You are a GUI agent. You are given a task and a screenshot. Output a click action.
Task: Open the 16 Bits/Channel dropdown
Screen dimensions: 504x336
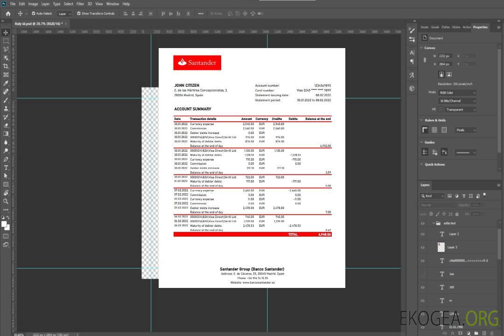pyautogui.click(x=457, y=101)
